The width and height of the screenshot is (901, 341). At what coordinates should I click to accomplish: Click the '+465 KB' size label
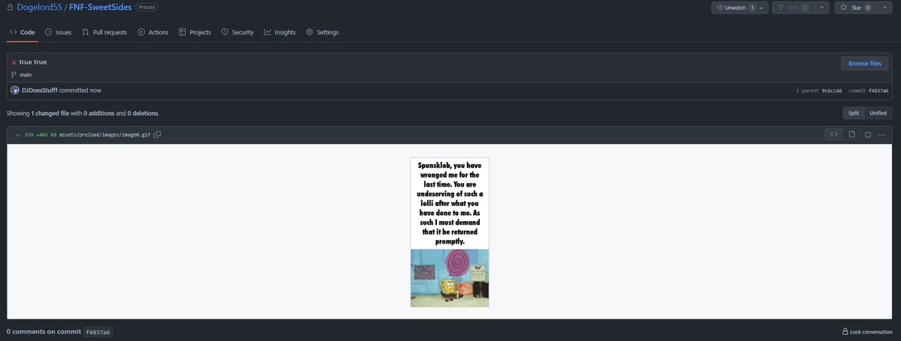[47, 135]
